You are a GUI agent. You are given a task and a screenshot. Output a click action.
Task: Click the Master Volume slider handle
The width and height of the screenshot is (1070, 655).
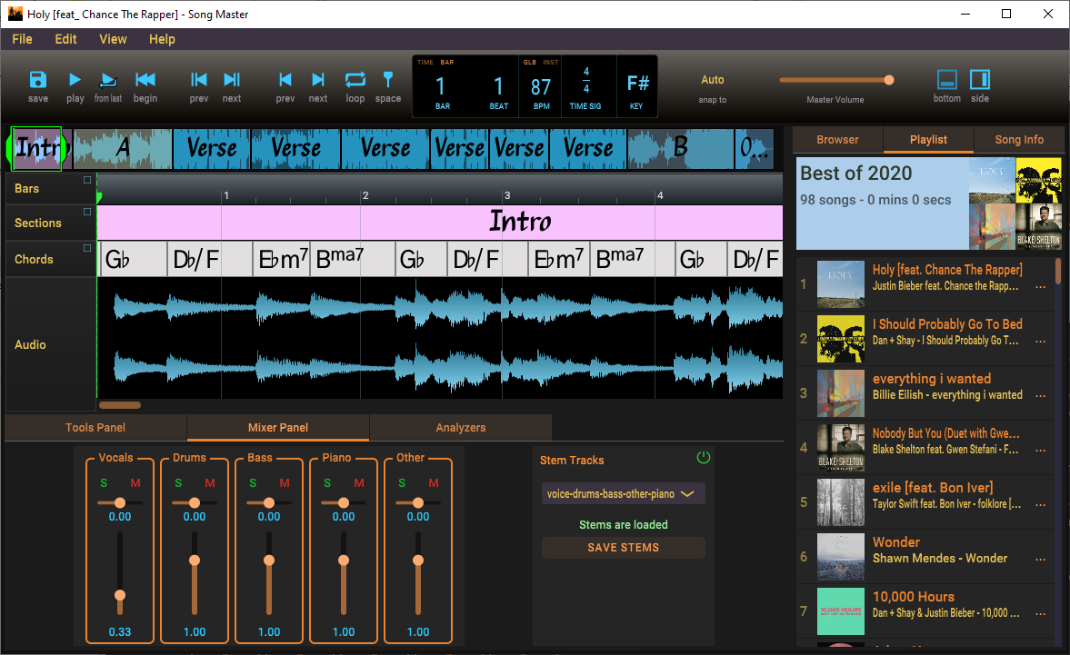click(x=889, y=80)
